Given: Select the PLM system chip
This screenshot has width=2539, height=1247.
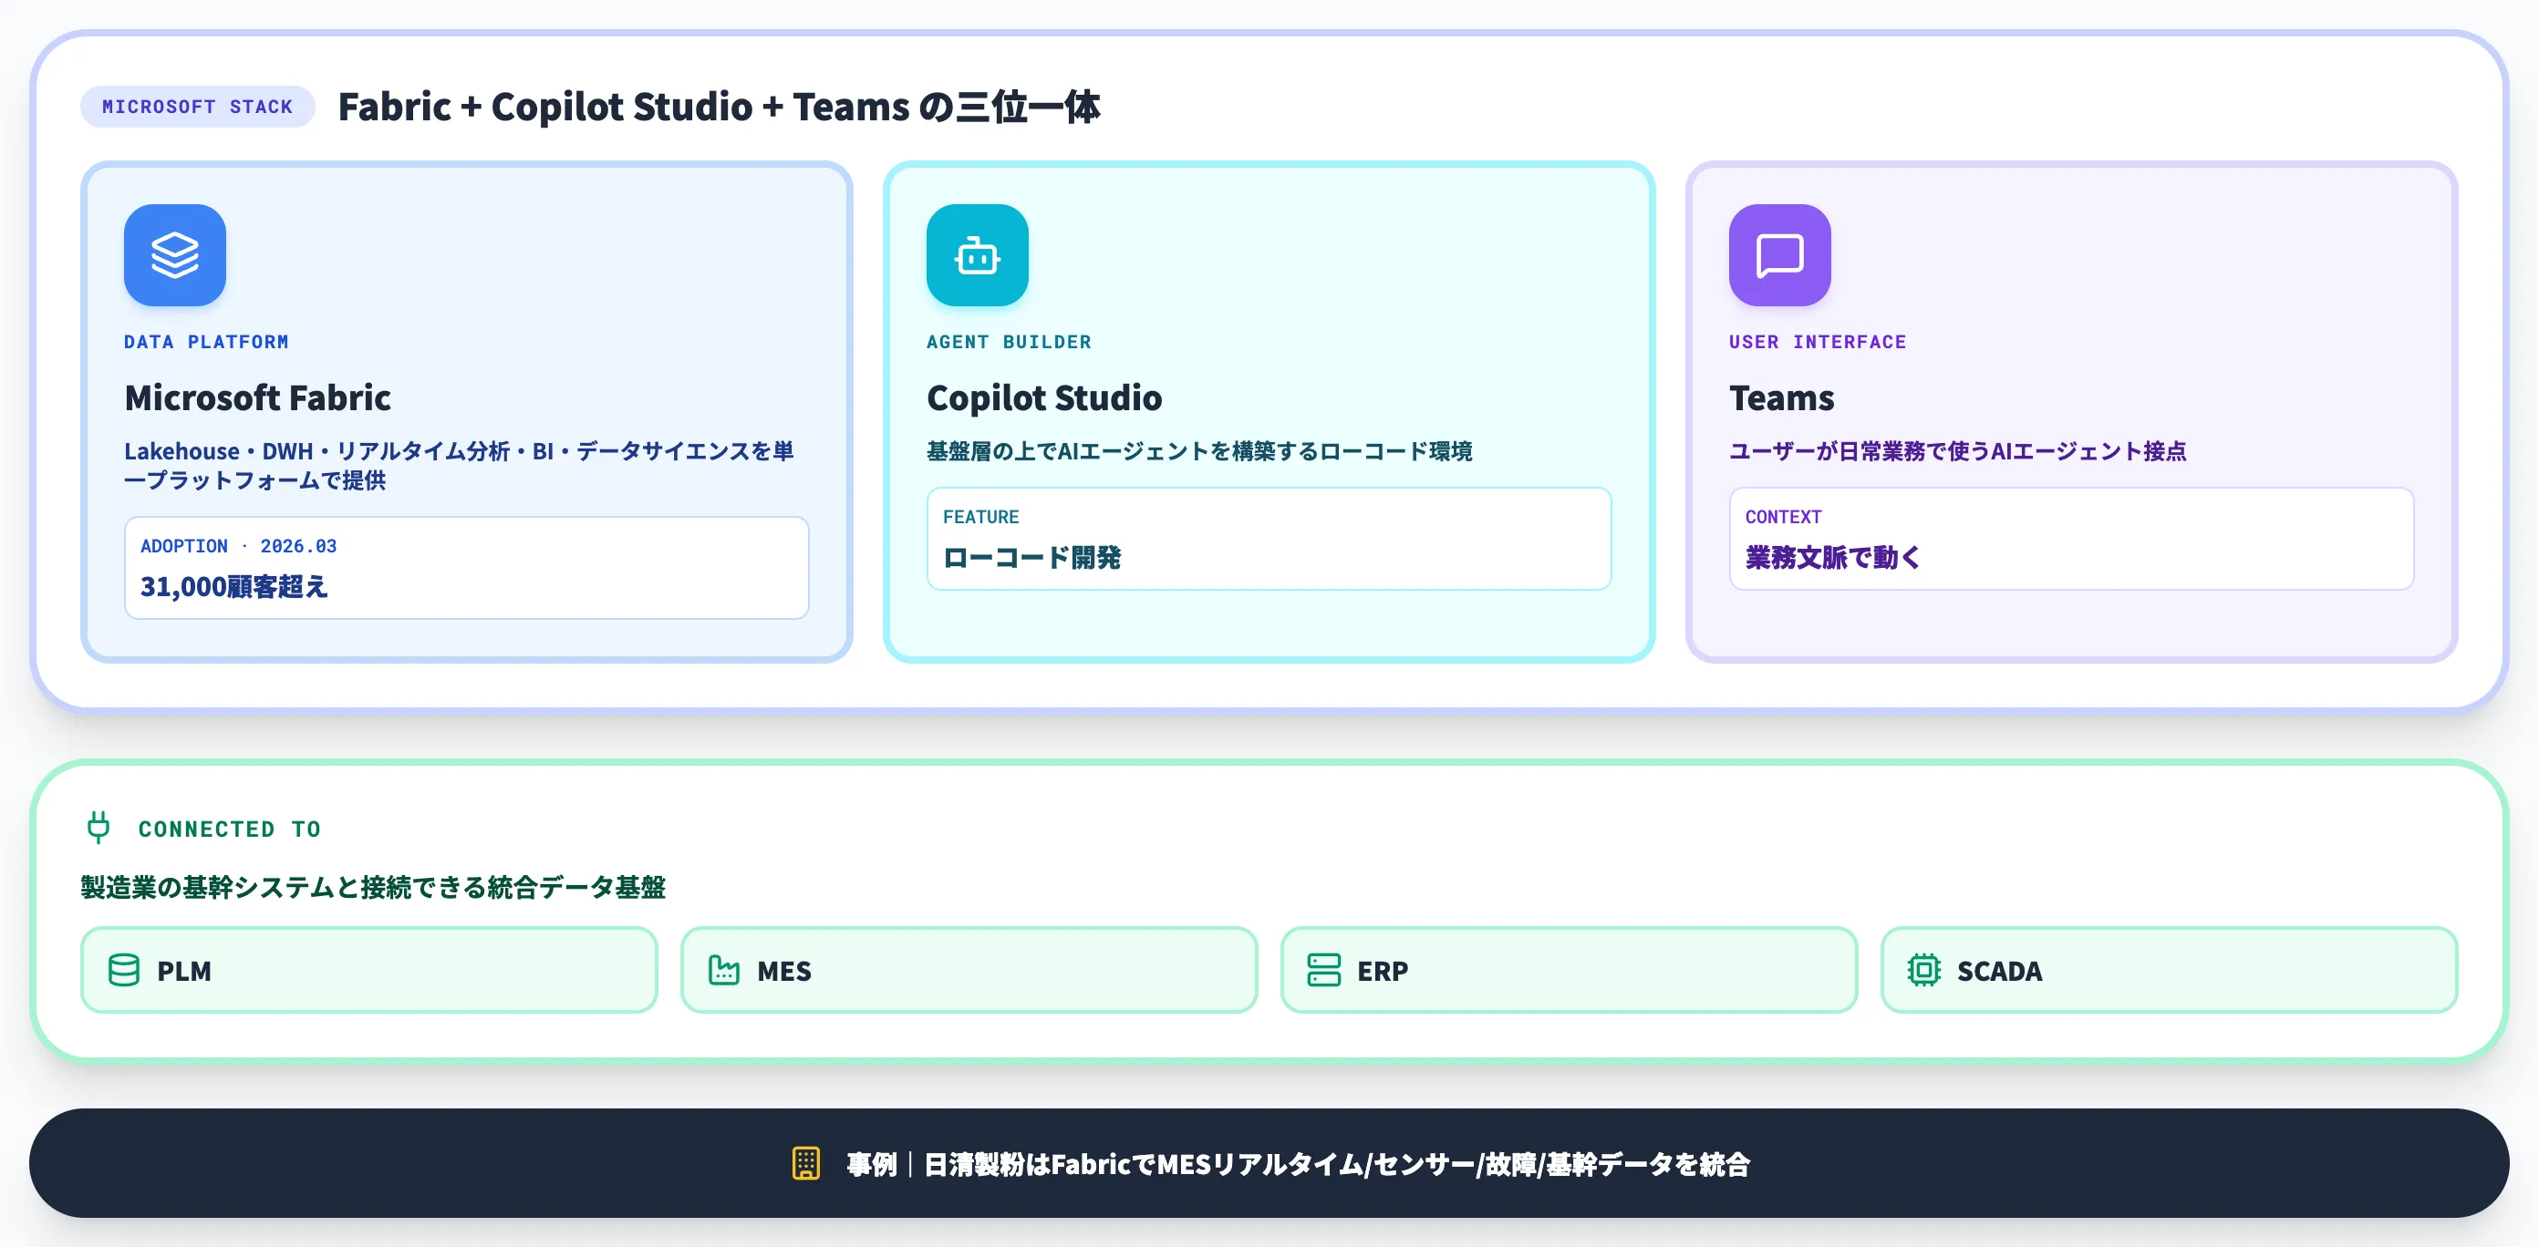Looking at the screenshot, I should pos(368,970).
